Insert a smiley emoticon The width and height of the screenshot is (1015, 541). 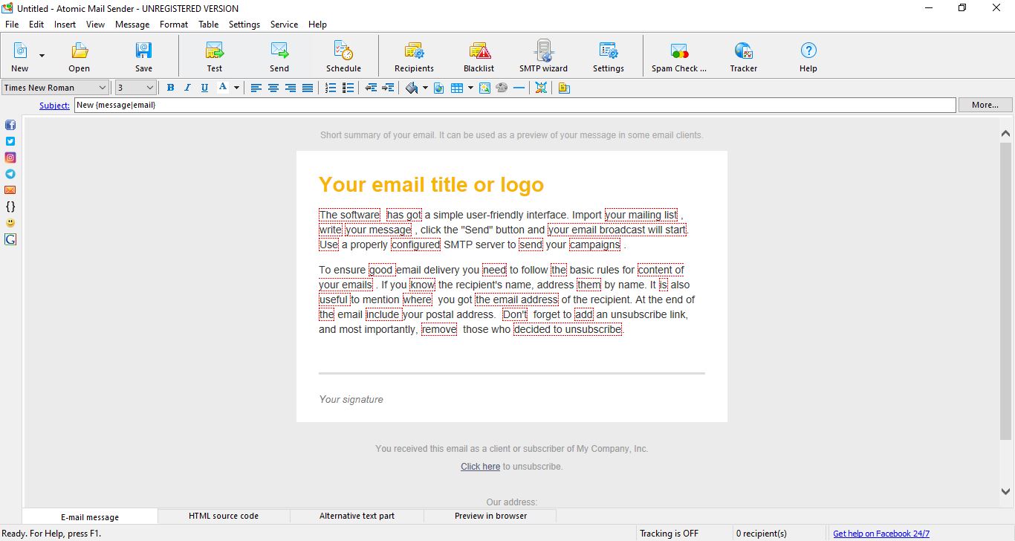(x=10, y=223)
